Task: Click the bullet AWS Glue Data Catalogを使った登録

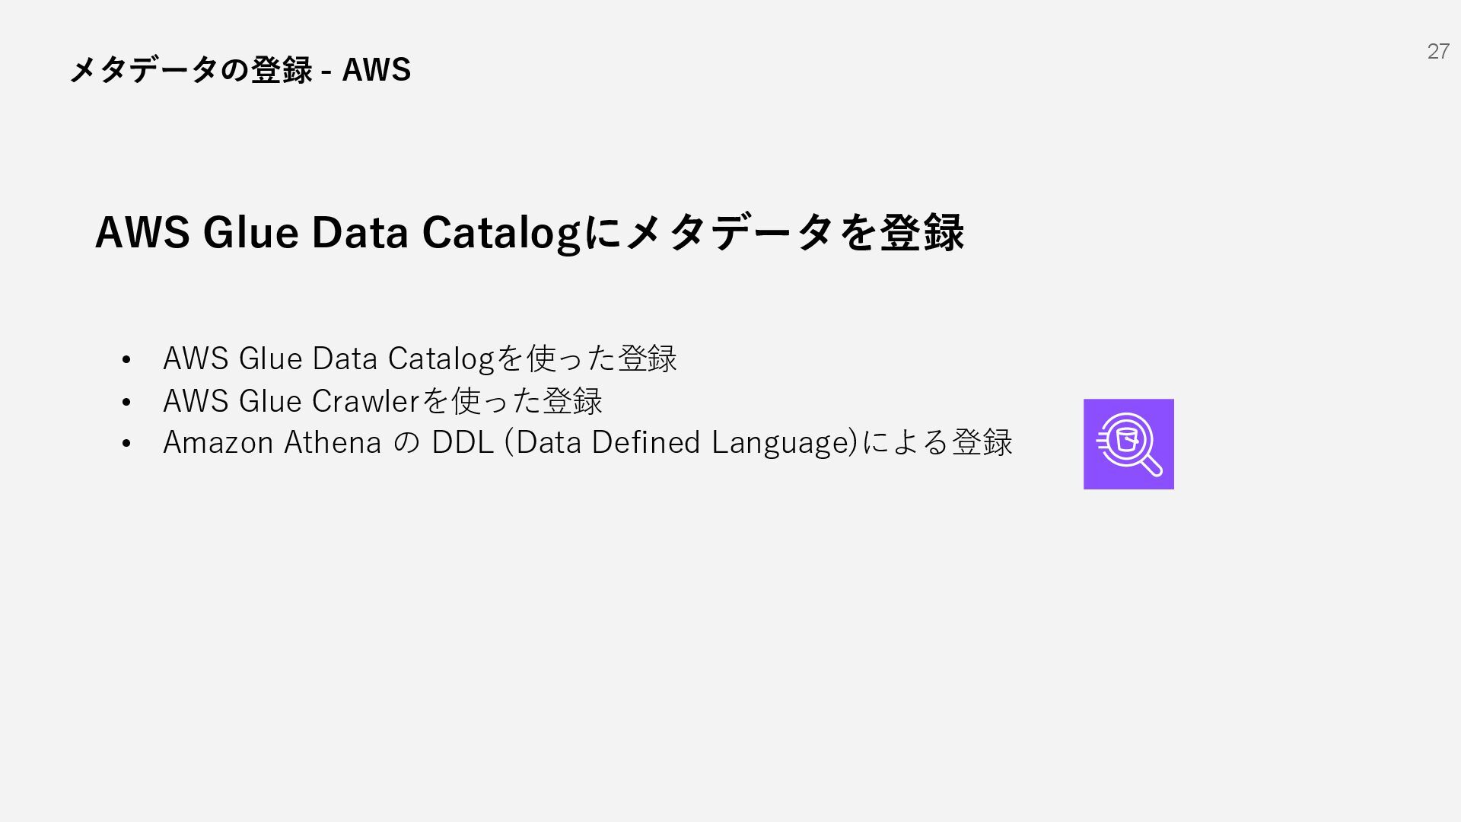Action: (x=419, y=358)
